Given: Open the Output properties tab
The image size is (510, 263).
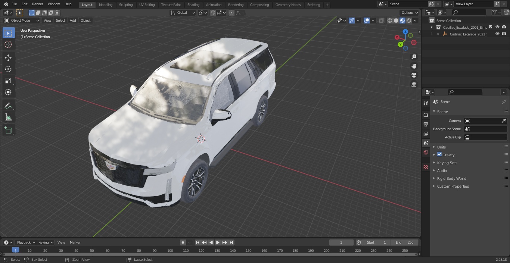Looking at the screenshot, I should pos(426,124).
